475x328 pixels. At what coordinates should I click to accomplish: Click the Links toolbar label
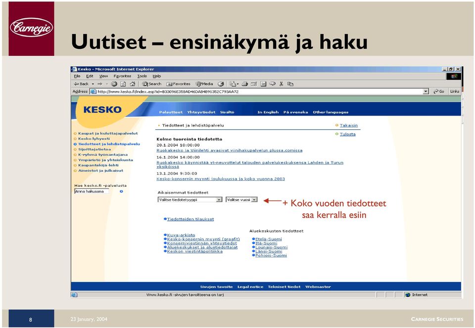pyautogui.click(x=454, y=91)
